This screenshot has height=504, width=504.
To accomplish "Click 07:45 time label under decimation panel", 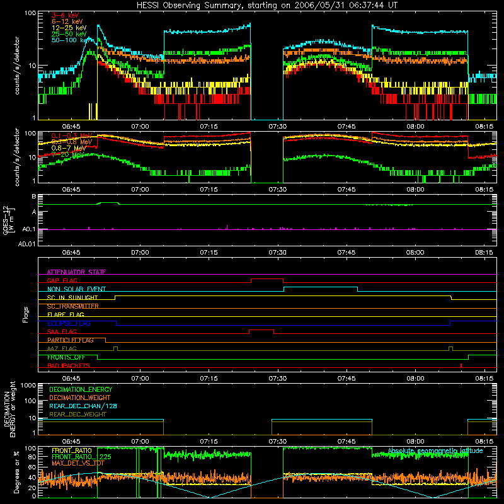I will [x=346, y=442].
